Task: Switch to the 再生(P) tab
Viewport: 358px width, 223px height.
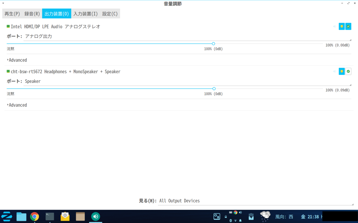Action: pyautogui.click(x=12, y=14)
